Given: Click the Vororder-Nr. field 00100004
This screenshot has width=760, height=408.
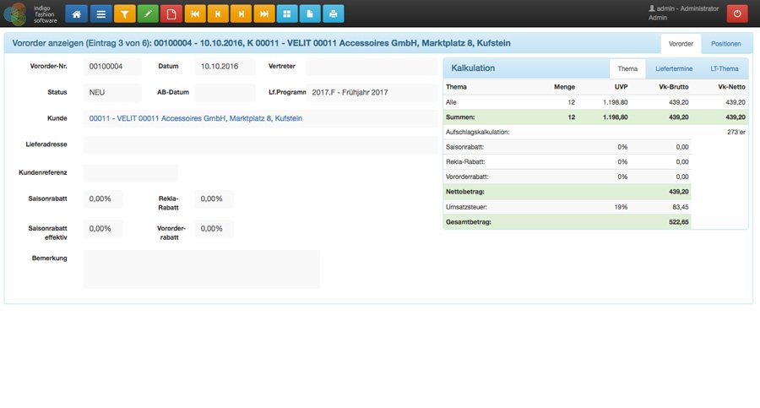Looking at the screenshot, I should click(112, 67).
